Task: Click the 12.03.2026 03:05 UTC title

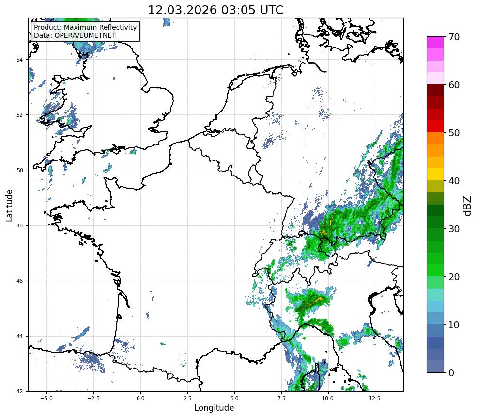Action: coord(215,10)
